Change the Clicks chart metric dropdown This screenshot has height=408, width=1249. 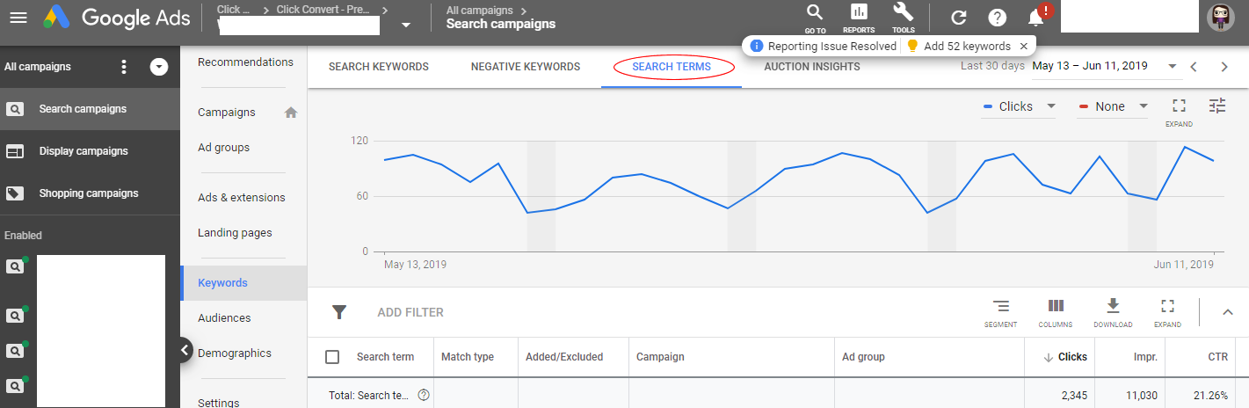click(x=1020, y=106)
